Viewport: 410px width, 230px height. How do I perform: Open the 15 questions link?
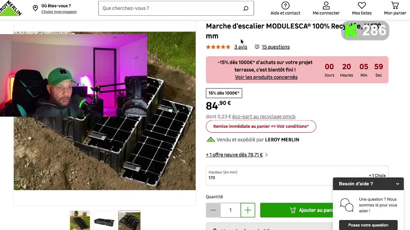tap(275, 47)
